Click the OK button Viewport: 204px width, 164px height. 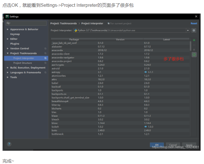click(x=157, y=145)
